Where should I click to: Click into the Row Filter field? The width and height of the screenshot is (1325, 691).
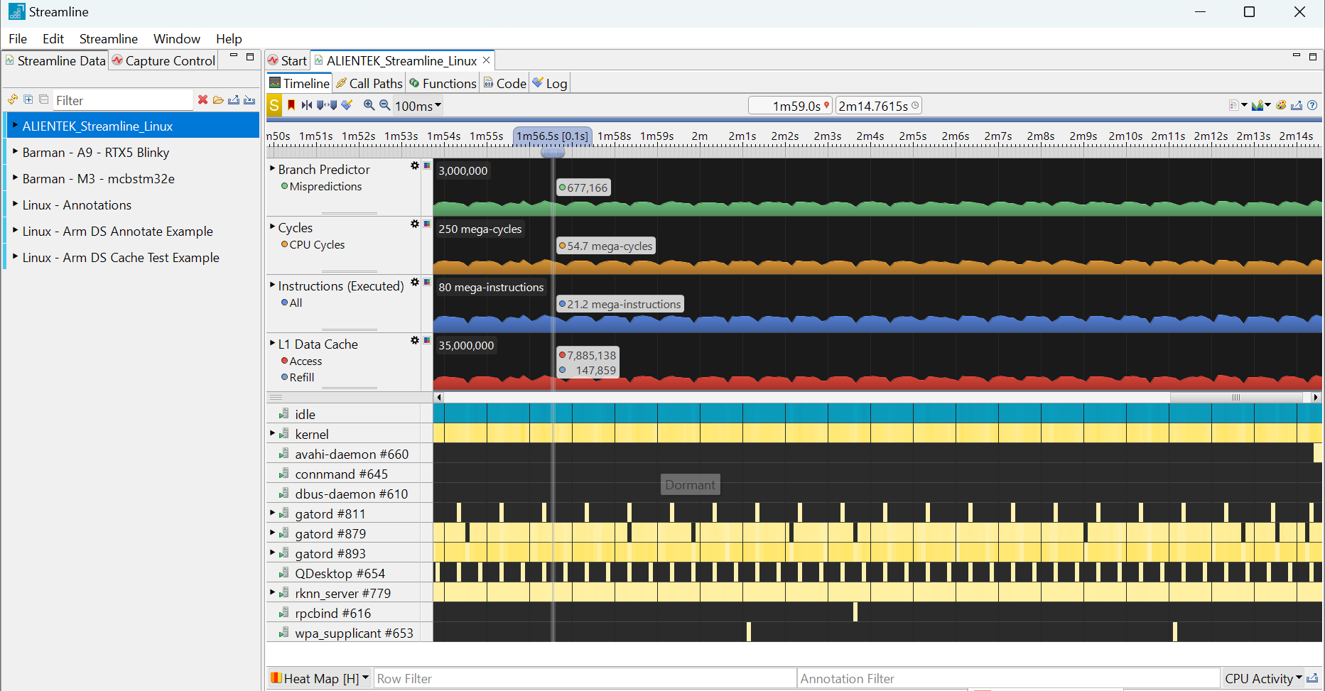[x=583, y=678]
